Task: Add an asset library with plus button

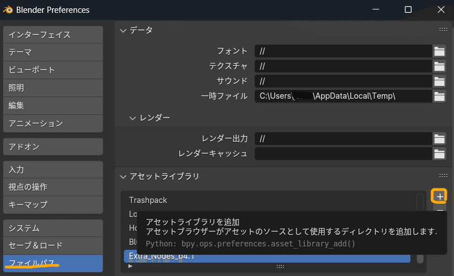Action: (x=439, y=196)
